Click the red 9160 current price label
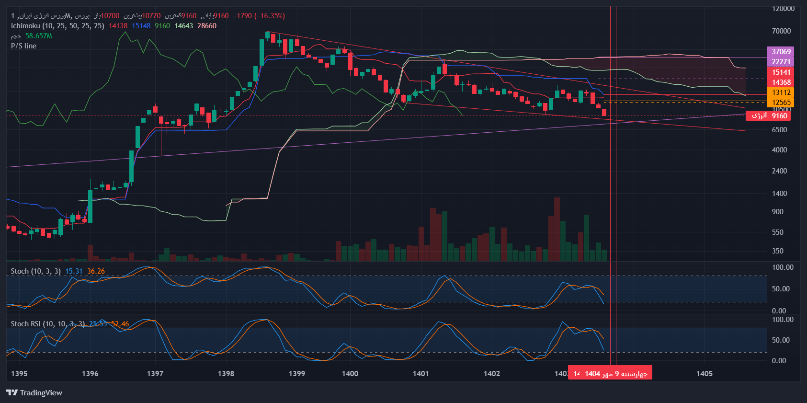The height and width of the screenshot is (403, 807). coord(779,115)
